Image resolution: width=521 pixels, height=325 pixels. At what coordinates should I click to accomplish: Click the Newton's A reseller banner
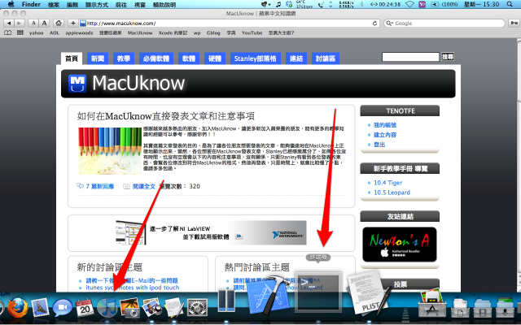click(400, 245)
